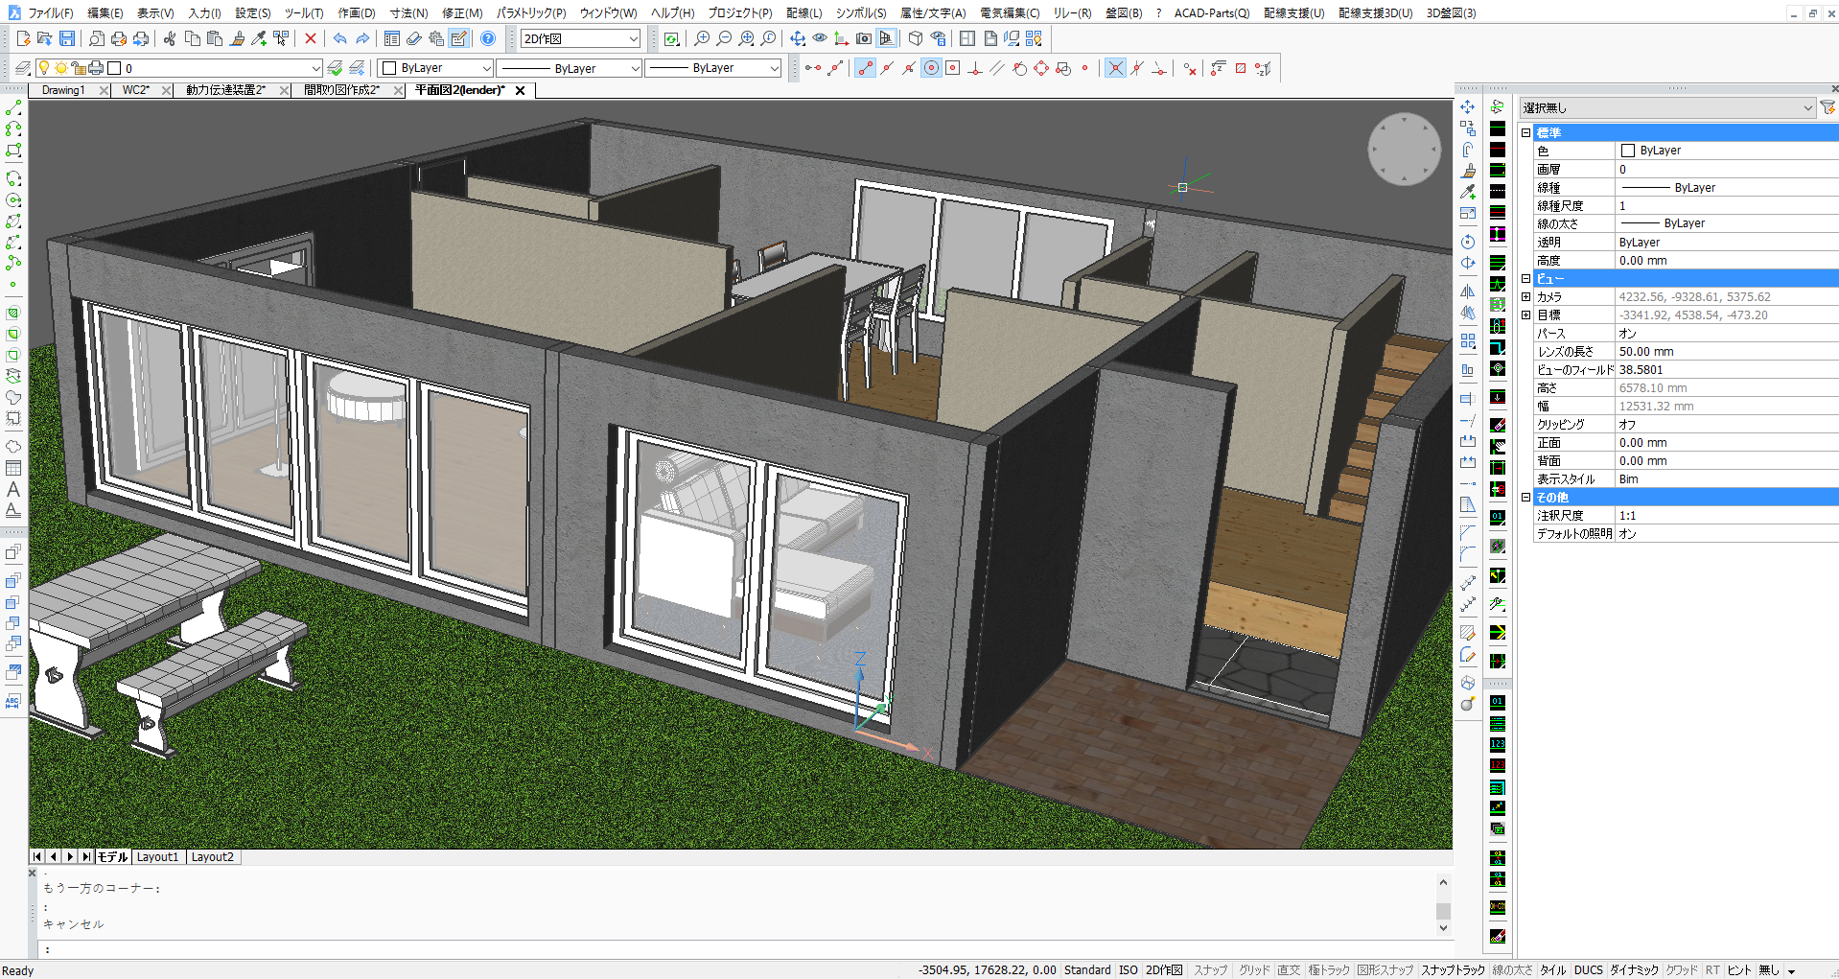
Task: Click ダイナミック in status bar
Action: (x=1634, y=970)
